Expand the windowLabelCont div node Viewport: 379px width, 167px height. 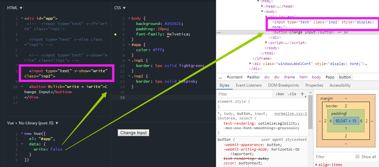(x=251, y=64)
